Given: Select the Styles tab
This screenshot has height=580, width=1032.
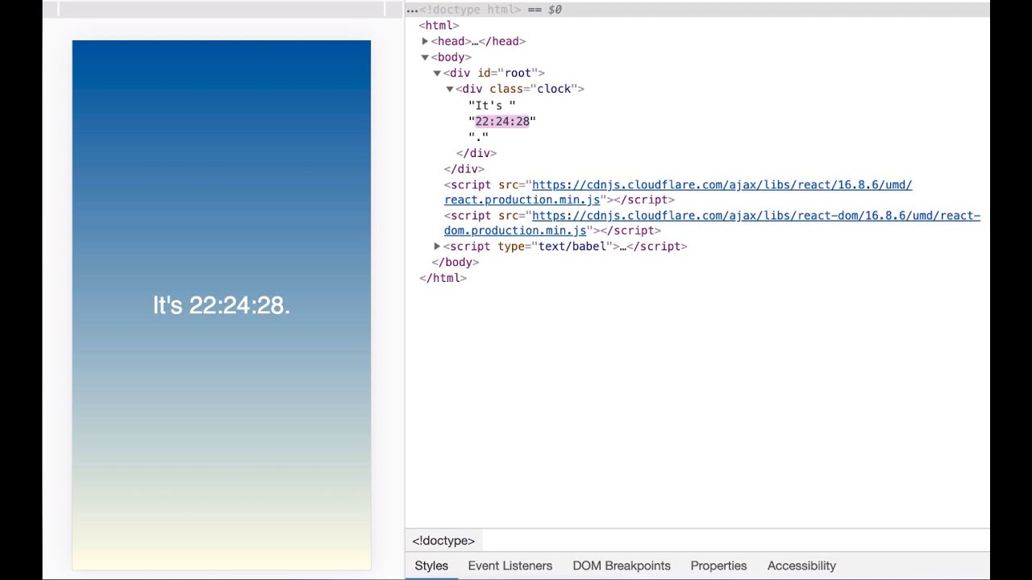Looking at the screenshot, I should (431, 565).
